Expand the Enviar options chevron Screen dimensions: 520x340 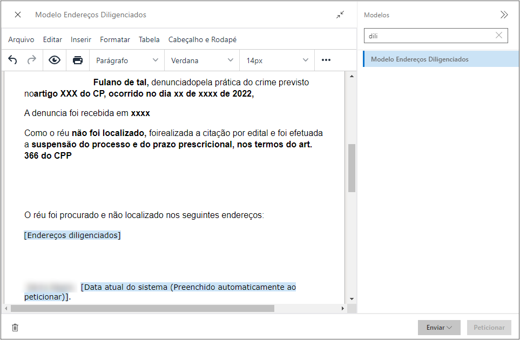point(449,328)
